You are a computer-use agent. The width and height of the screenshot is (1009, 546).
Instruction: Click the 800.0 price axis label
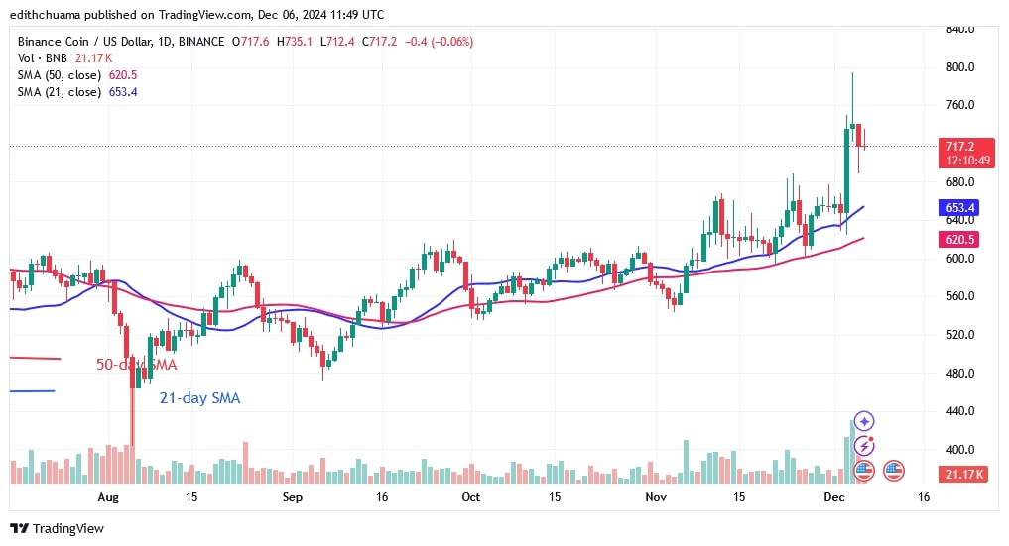click(x=960, y=66)
